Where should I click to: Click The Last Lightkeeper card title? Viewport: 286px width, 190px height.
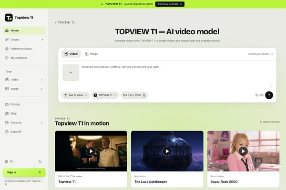(151, 181)
